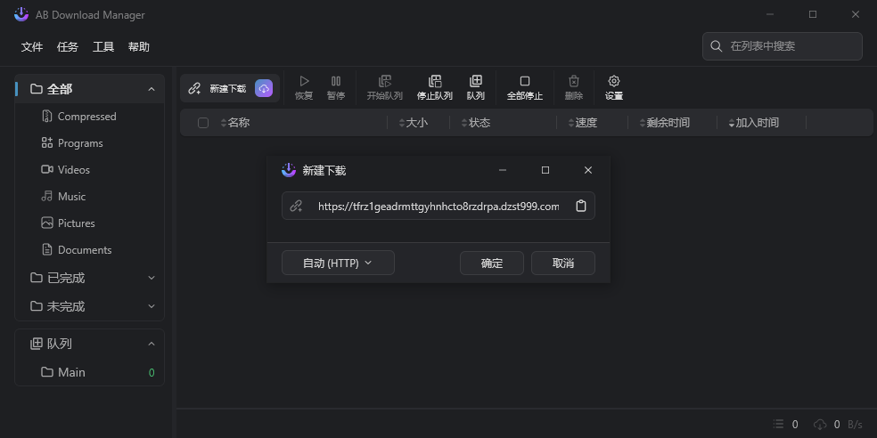Click Stop All (全部停止) icon

click(525, 82)
